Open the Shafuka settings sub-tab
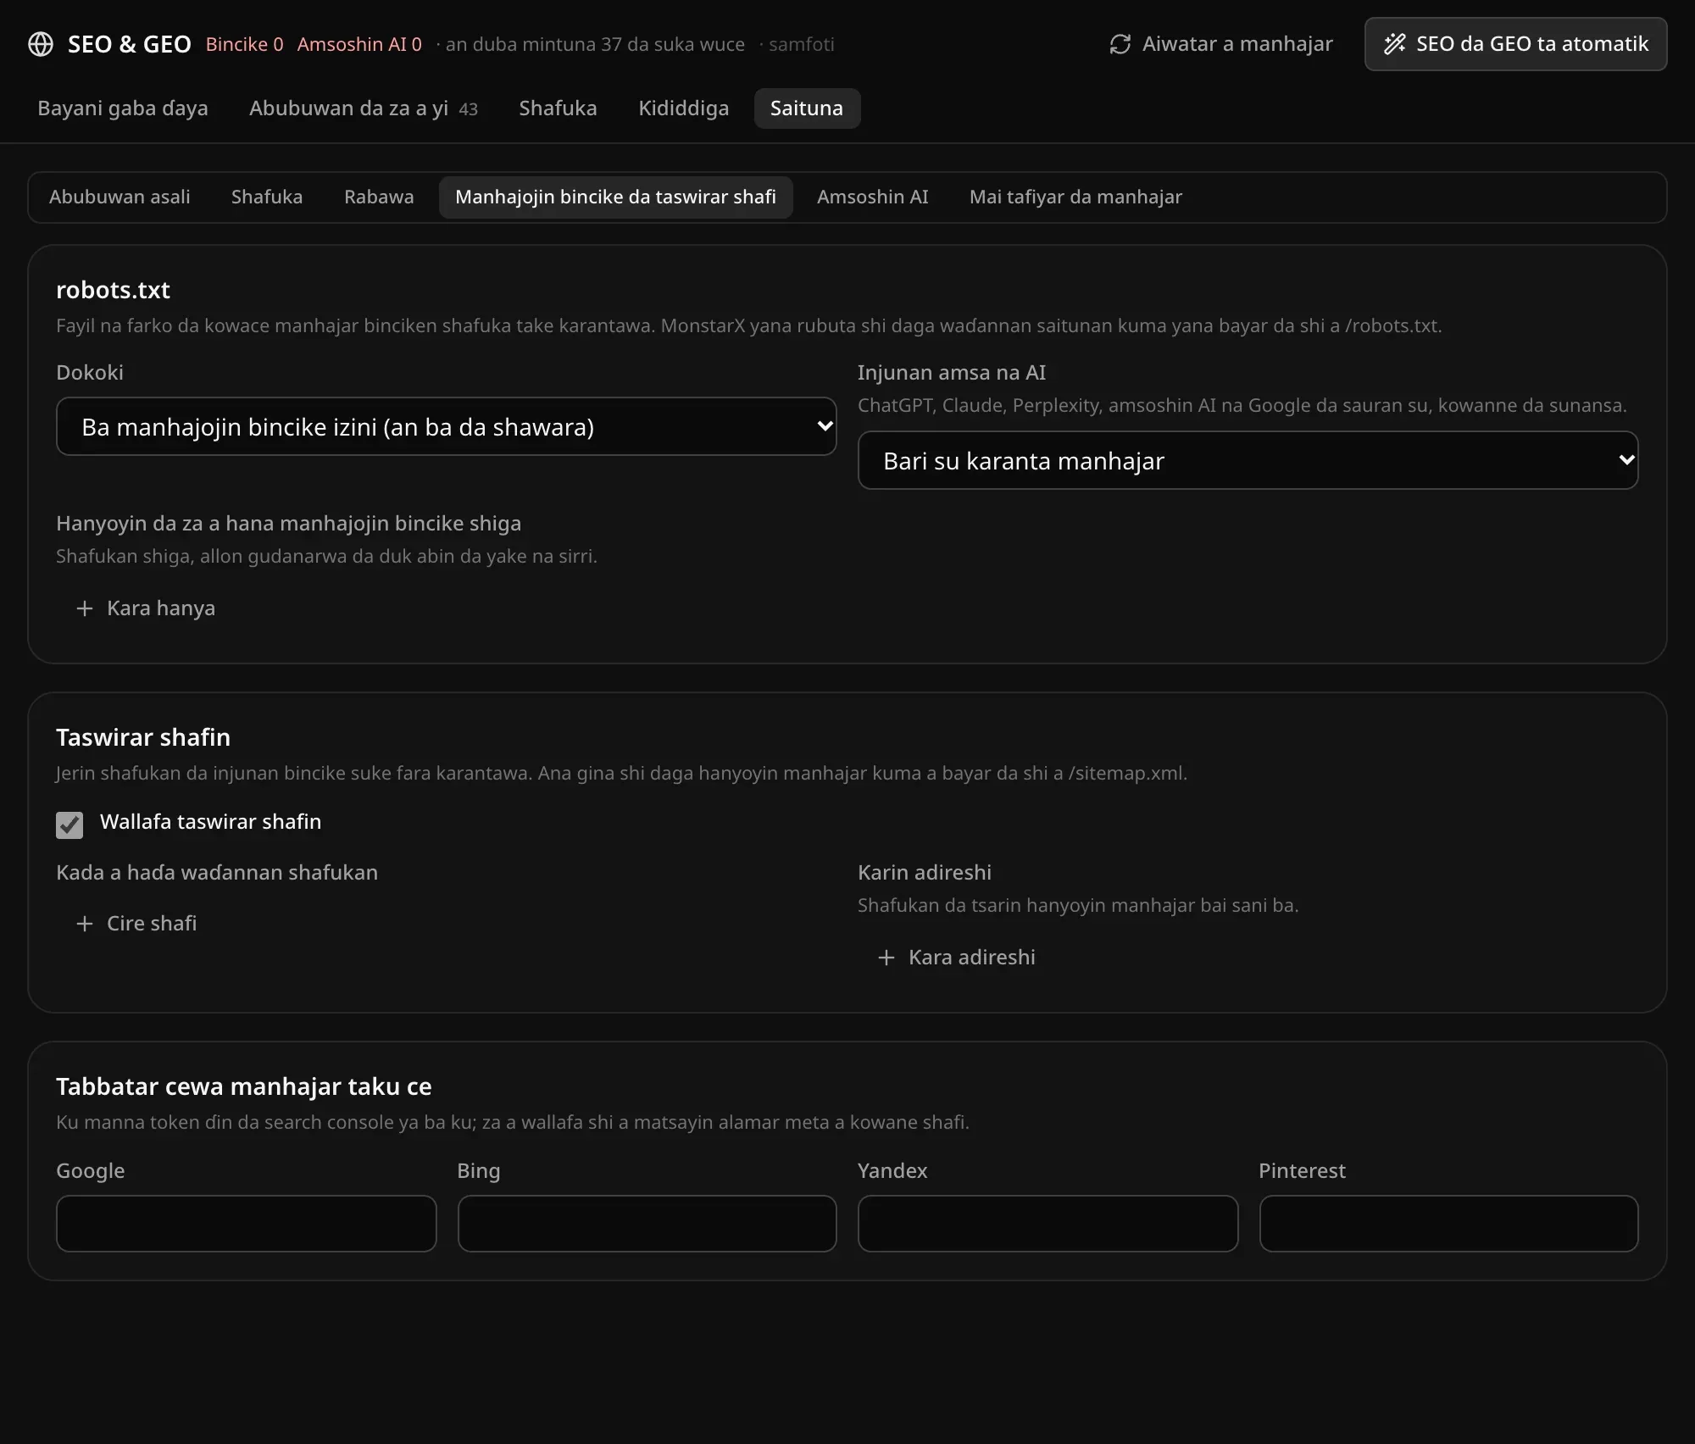Screen dimensions: 1695x1444 coord(267,197)
